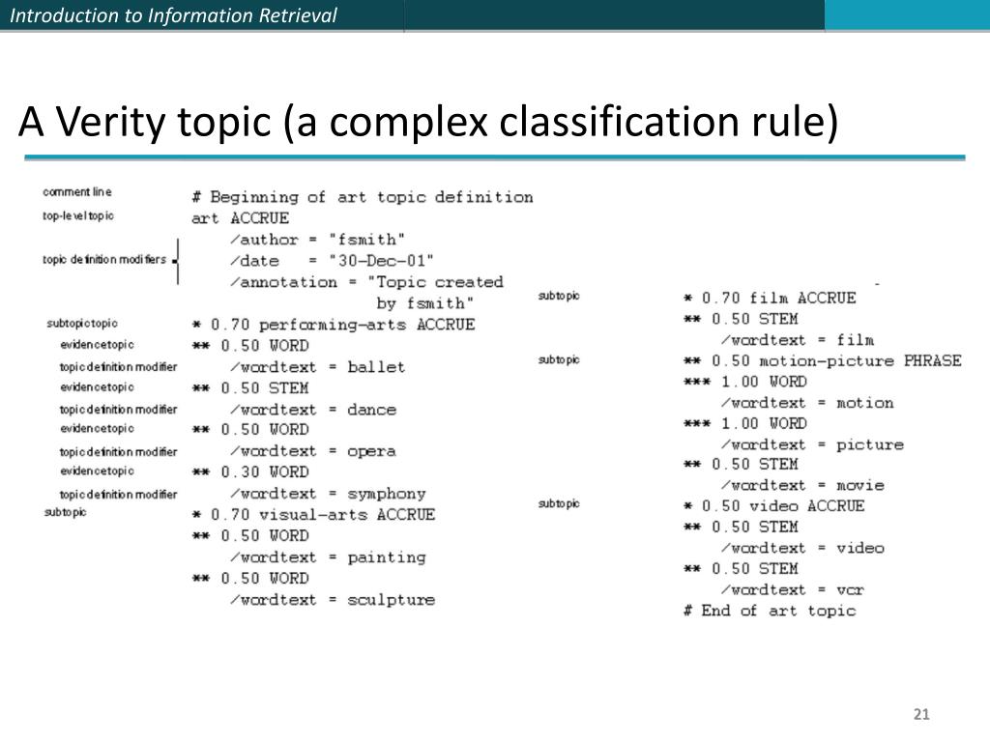This screenshot has height=742, width=990.
Task: Click "** 0.50 STEM" above wordtext = film
Action: (742, 319)
